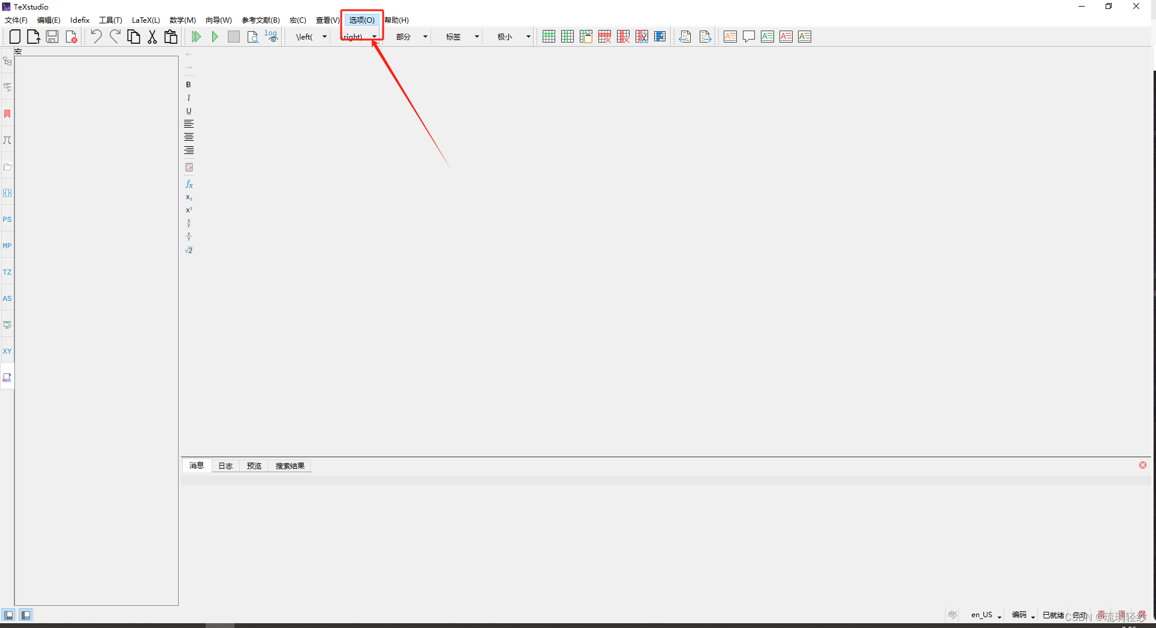Click the paste table column icon

coord(586,37)
